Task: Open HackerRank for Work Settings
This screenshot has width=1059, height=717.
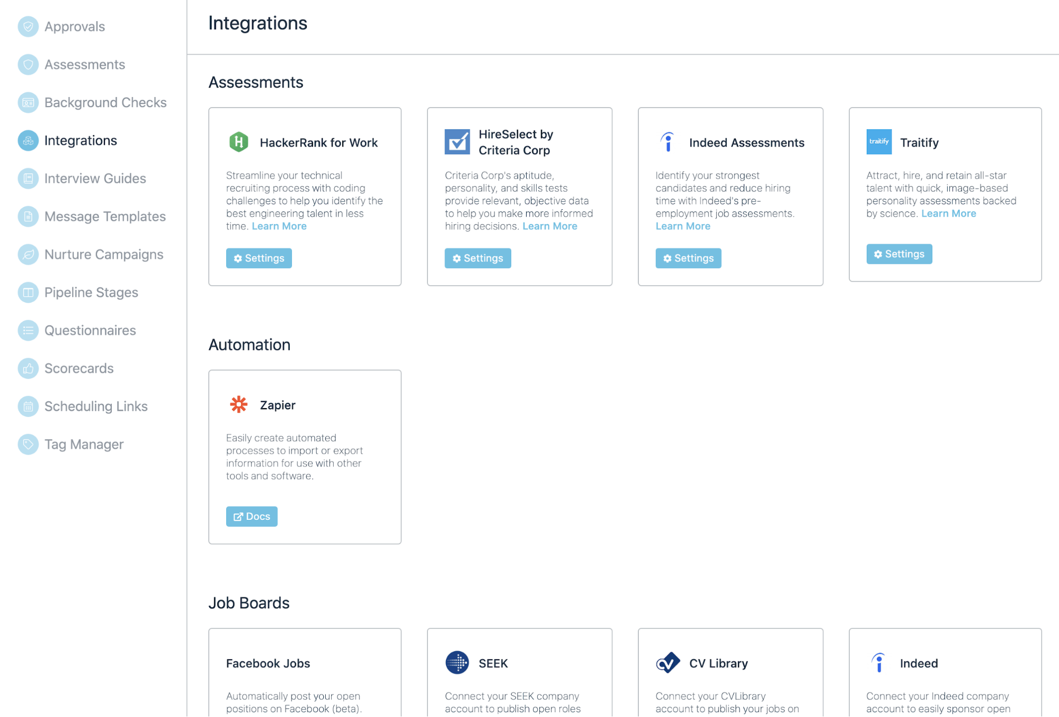Action: click(259, 258)
